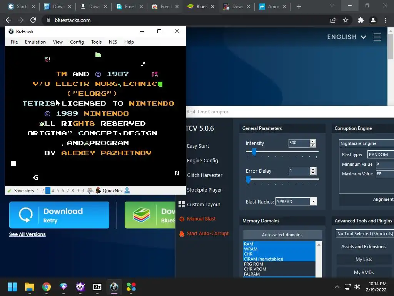Open the View menu in BizHawk

[x=58, y=42]
